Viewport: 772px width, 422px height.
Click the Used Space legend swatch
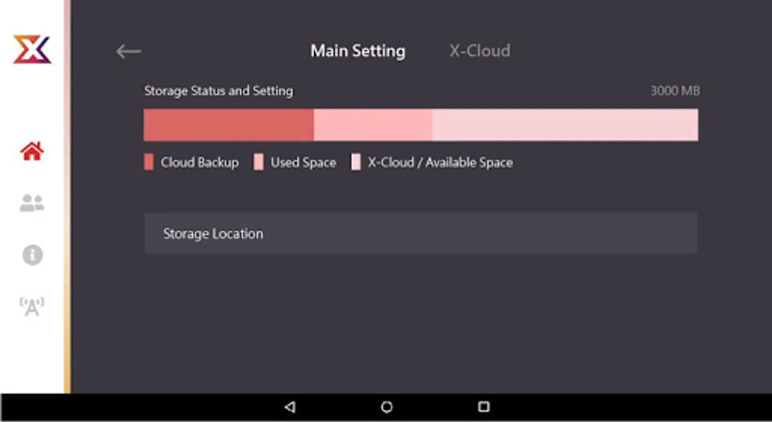pos(258,162)
